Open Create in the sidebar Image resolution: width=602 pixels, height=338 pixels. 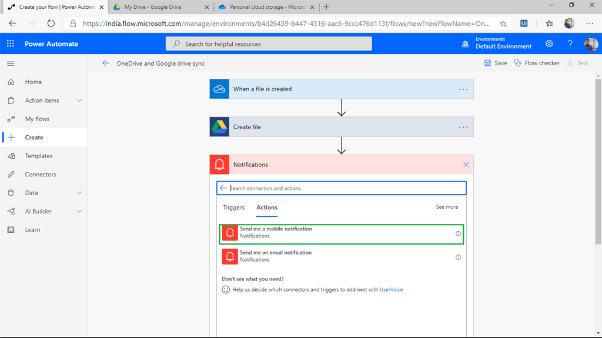pyautogui.click(x=44, y=138)
